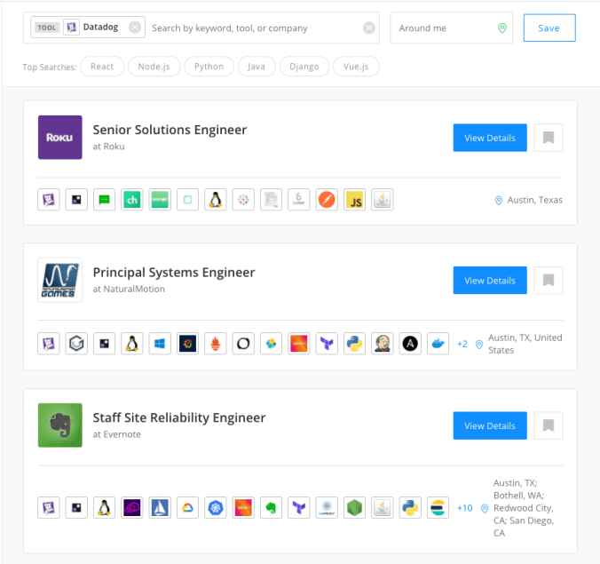
Task: Click the Python icon in Evernote job
Action: (410, 508)
